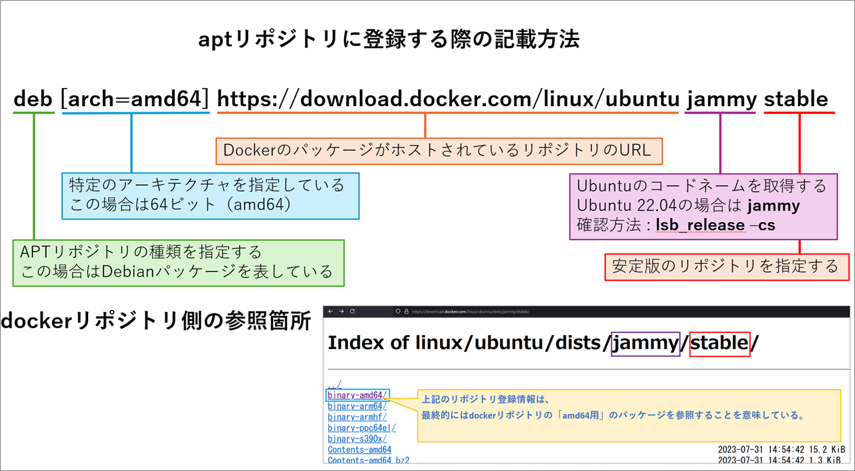Click the browser back arrow icon

click(x=331, y=311)
